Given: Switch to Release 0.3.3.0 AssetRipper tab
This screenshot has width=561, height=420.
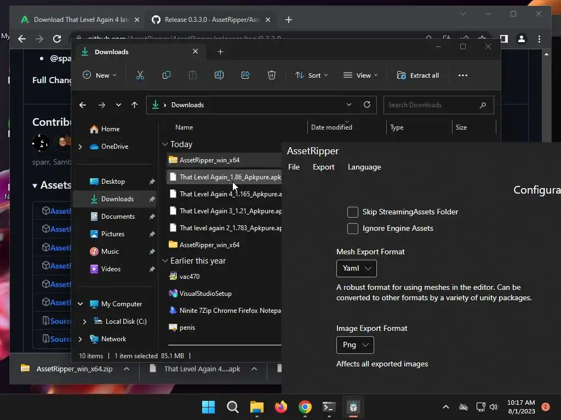Looking at the screenshot, I should pos(211,20).
